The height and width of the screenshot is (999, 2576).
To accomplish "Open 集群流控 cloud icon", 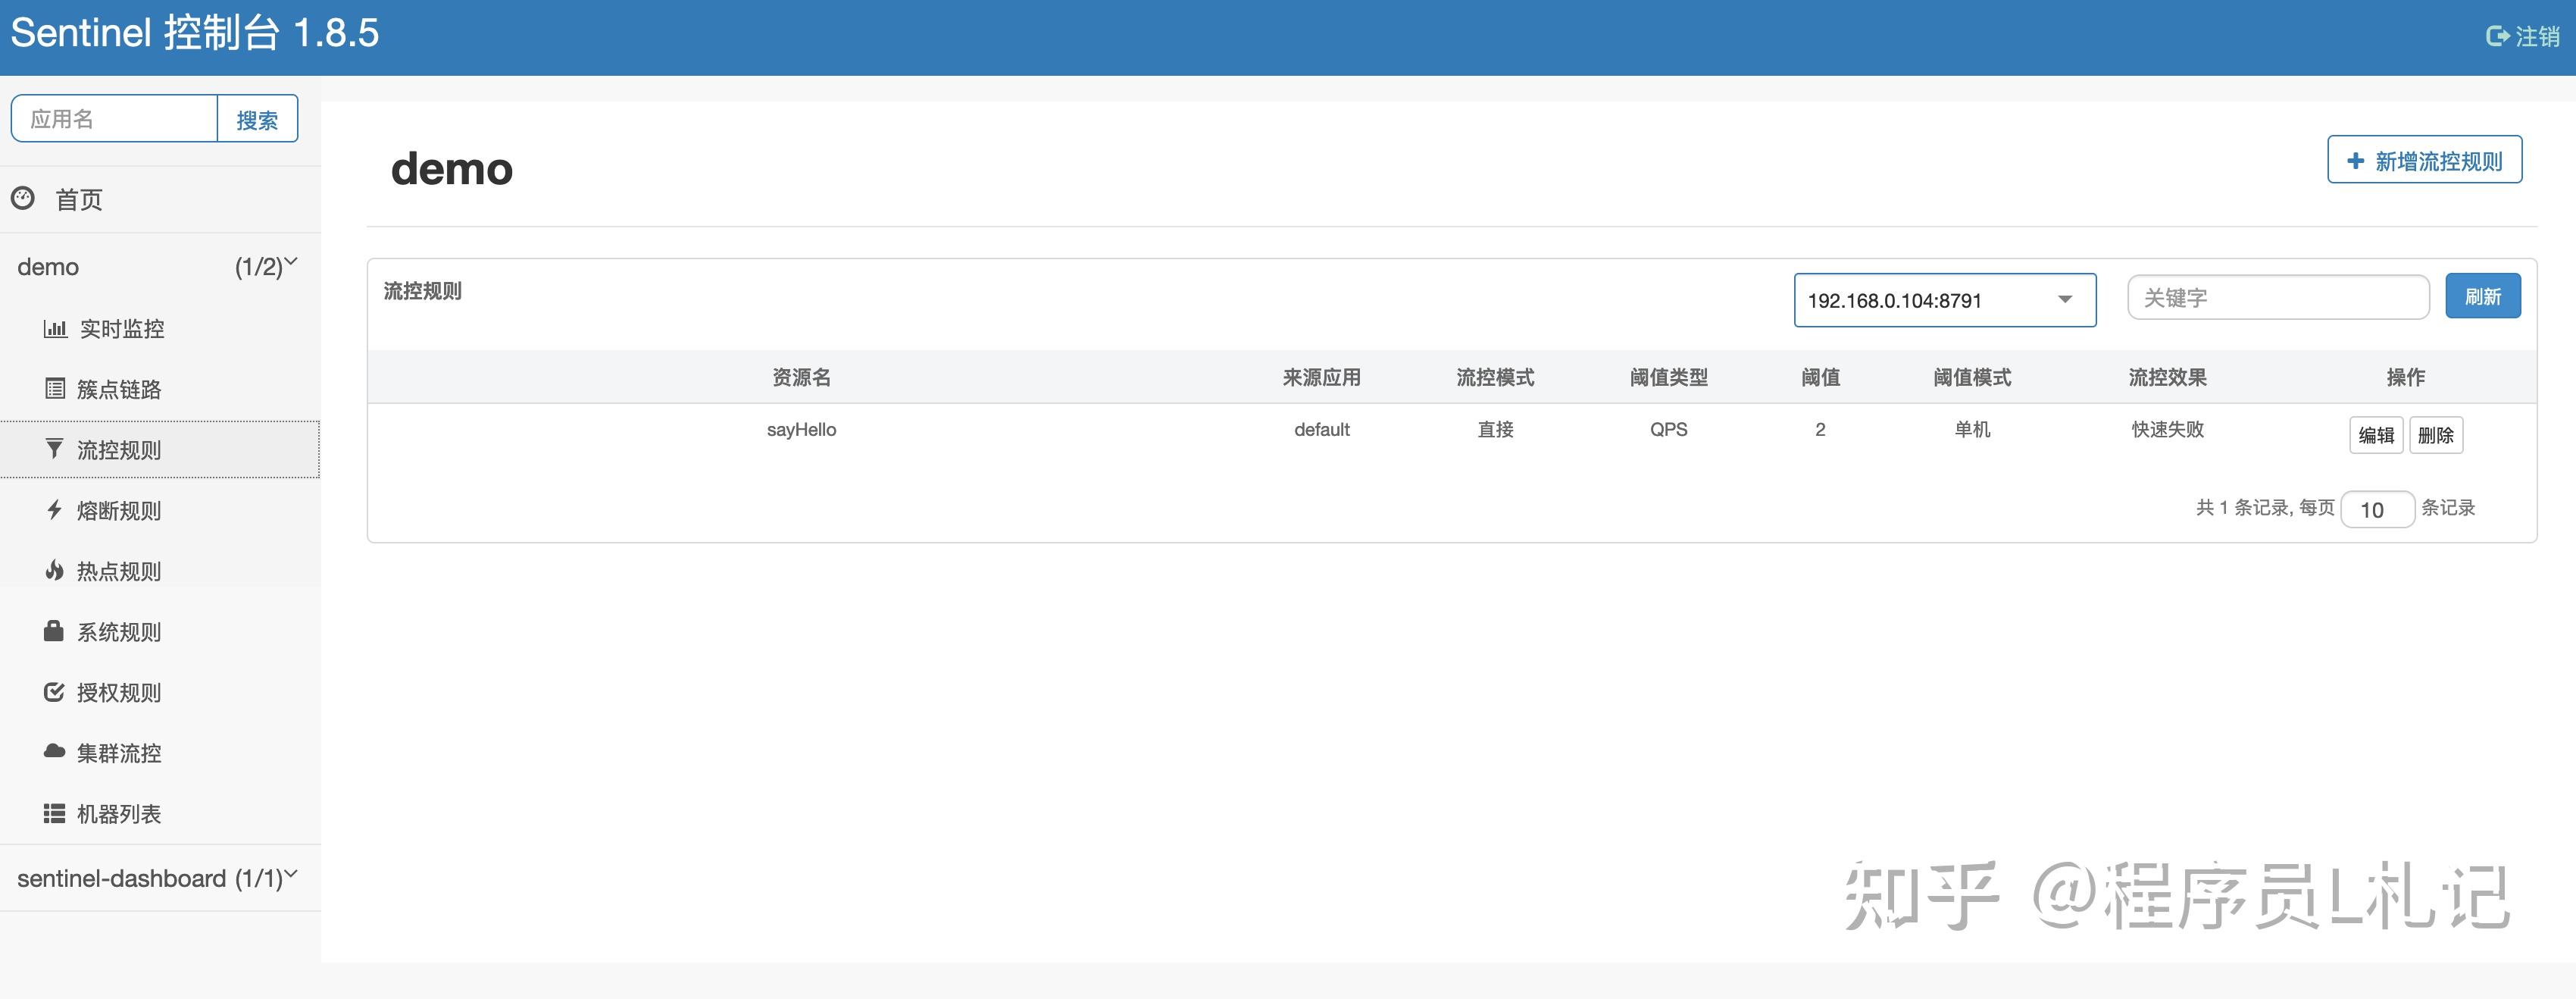I will click(x=54, y=753).
